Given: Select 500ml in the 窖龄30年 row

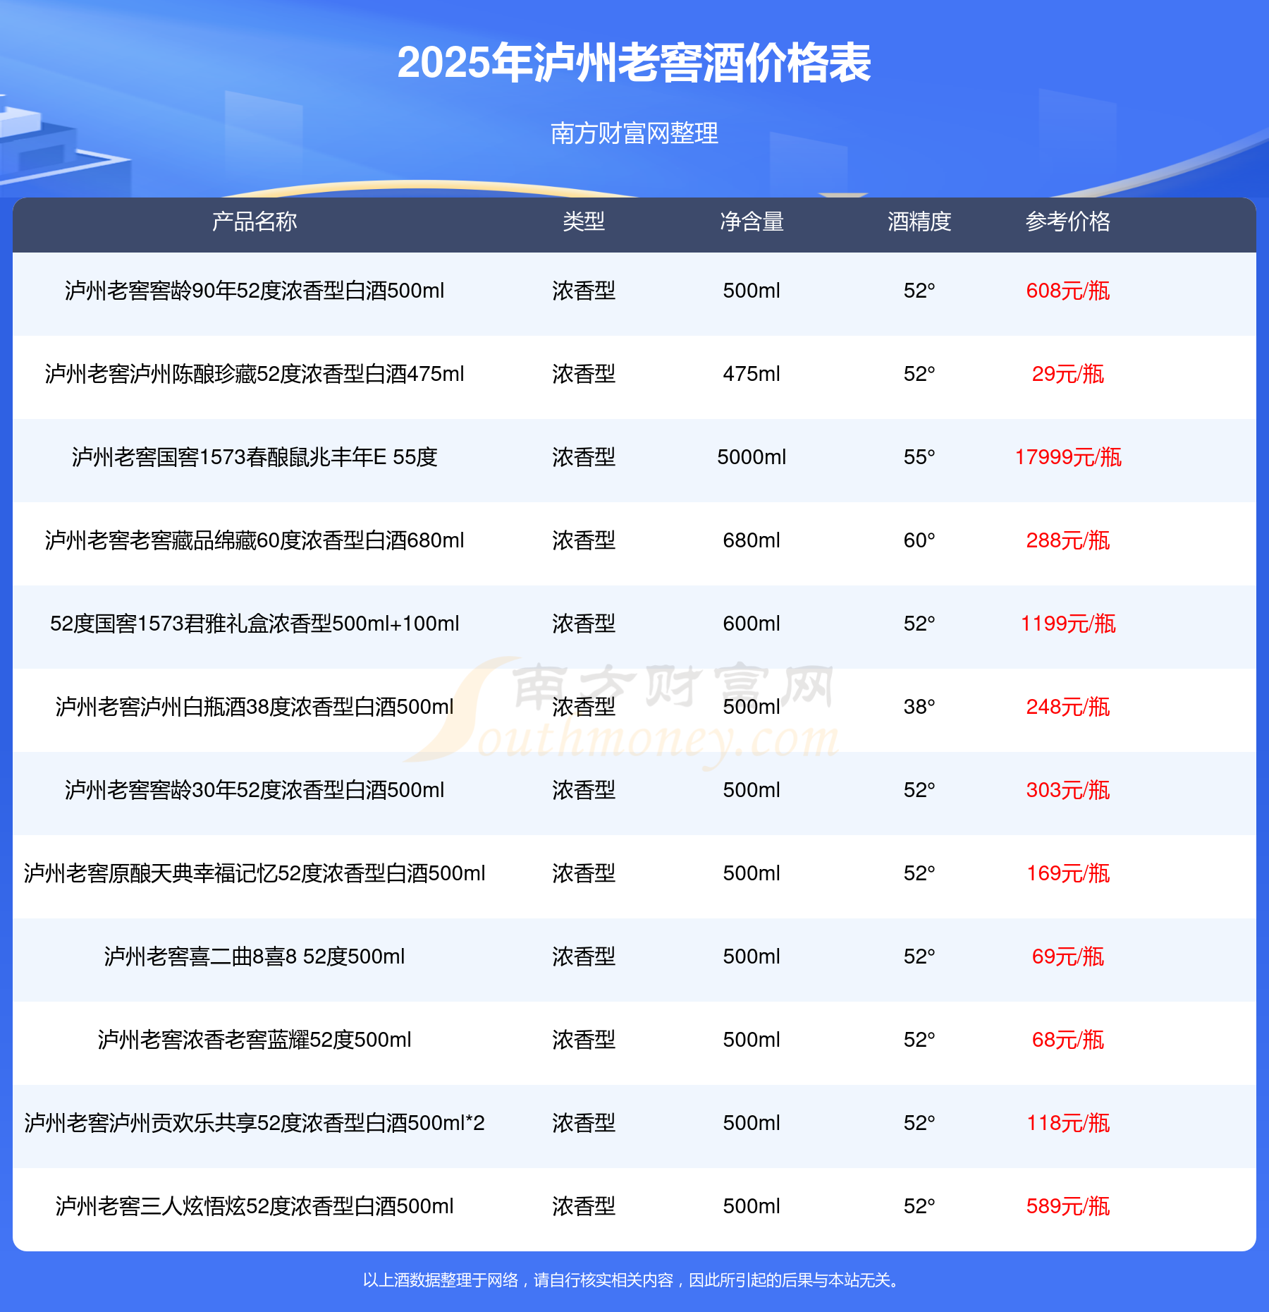Looking at the screenshot, I should tap(752, 790).
